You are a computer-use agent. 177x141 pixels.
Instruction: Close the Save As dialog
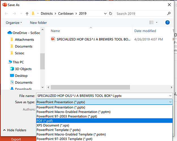(169, 5)
